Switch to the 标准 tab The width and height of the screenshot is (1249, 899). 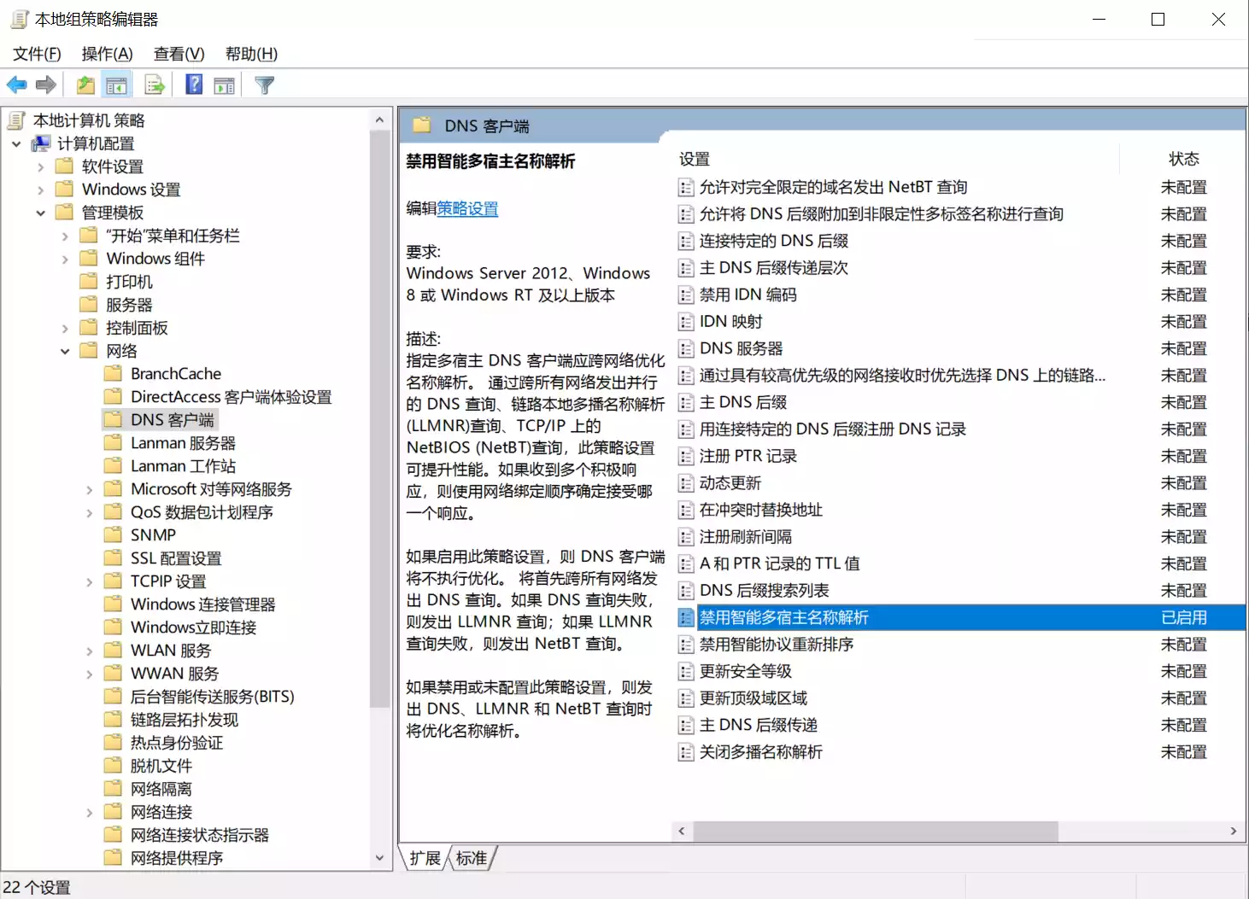pyautogui.click(x=472, y=858)
